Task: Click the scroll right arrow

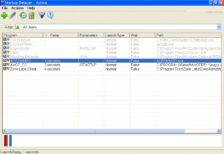Action: coord(219,131)
